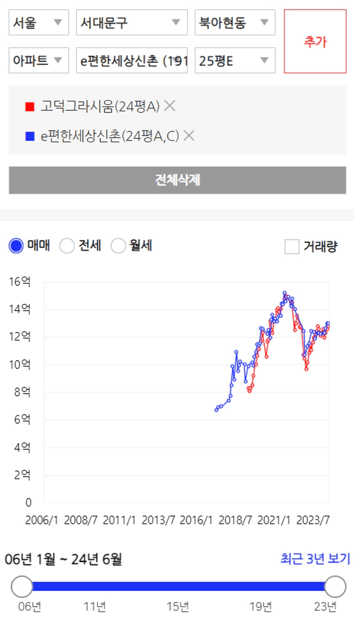This screenshot has width=354, height=621.
Task: Click the 최근 3년 보기 link
Action: coord(315,559)
